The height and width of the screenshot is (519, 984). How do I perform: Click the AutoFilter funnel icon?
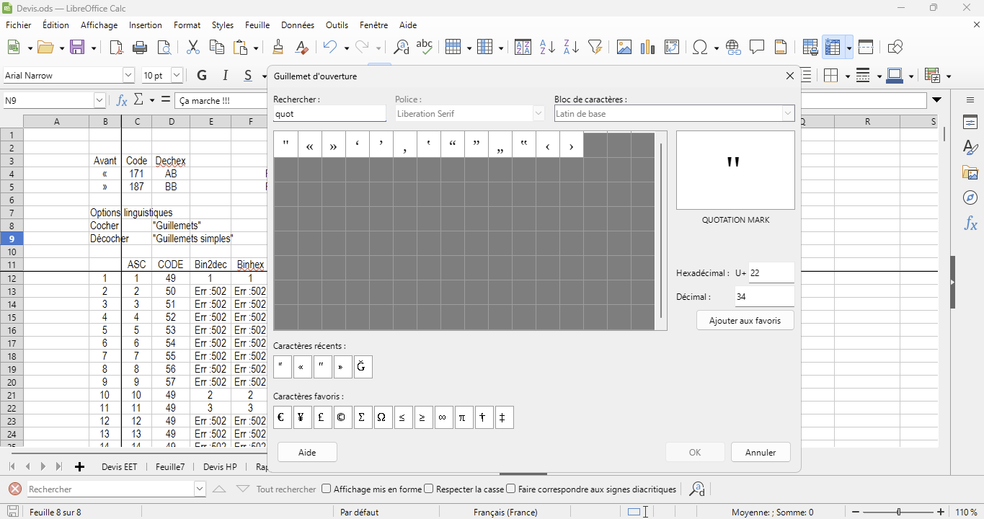595,48
